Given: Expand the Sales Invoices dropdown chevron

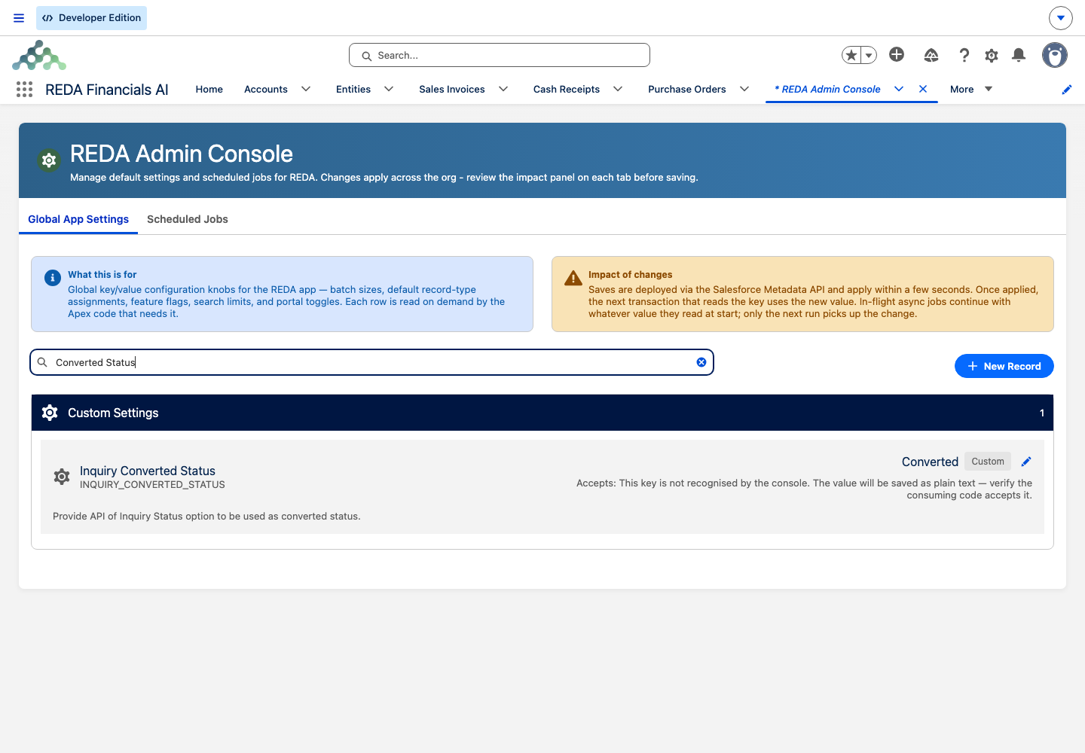Looking at the screenshot, I should pyautogui.click(x=503, y=89).
